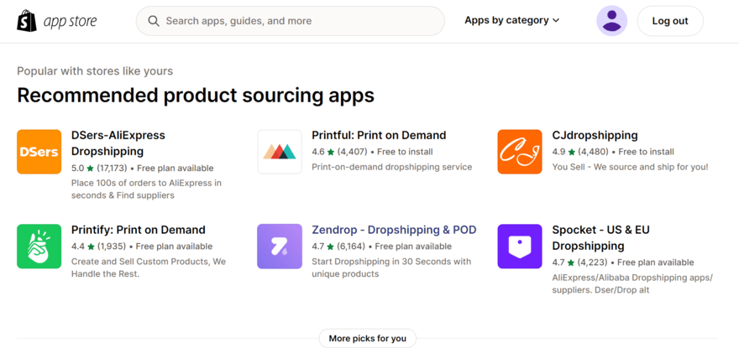Click 'Start Dropshipping in 30 Seconds' description
Image resolution: width=739 pixels, height=348 pixels.
coord(391,267)
